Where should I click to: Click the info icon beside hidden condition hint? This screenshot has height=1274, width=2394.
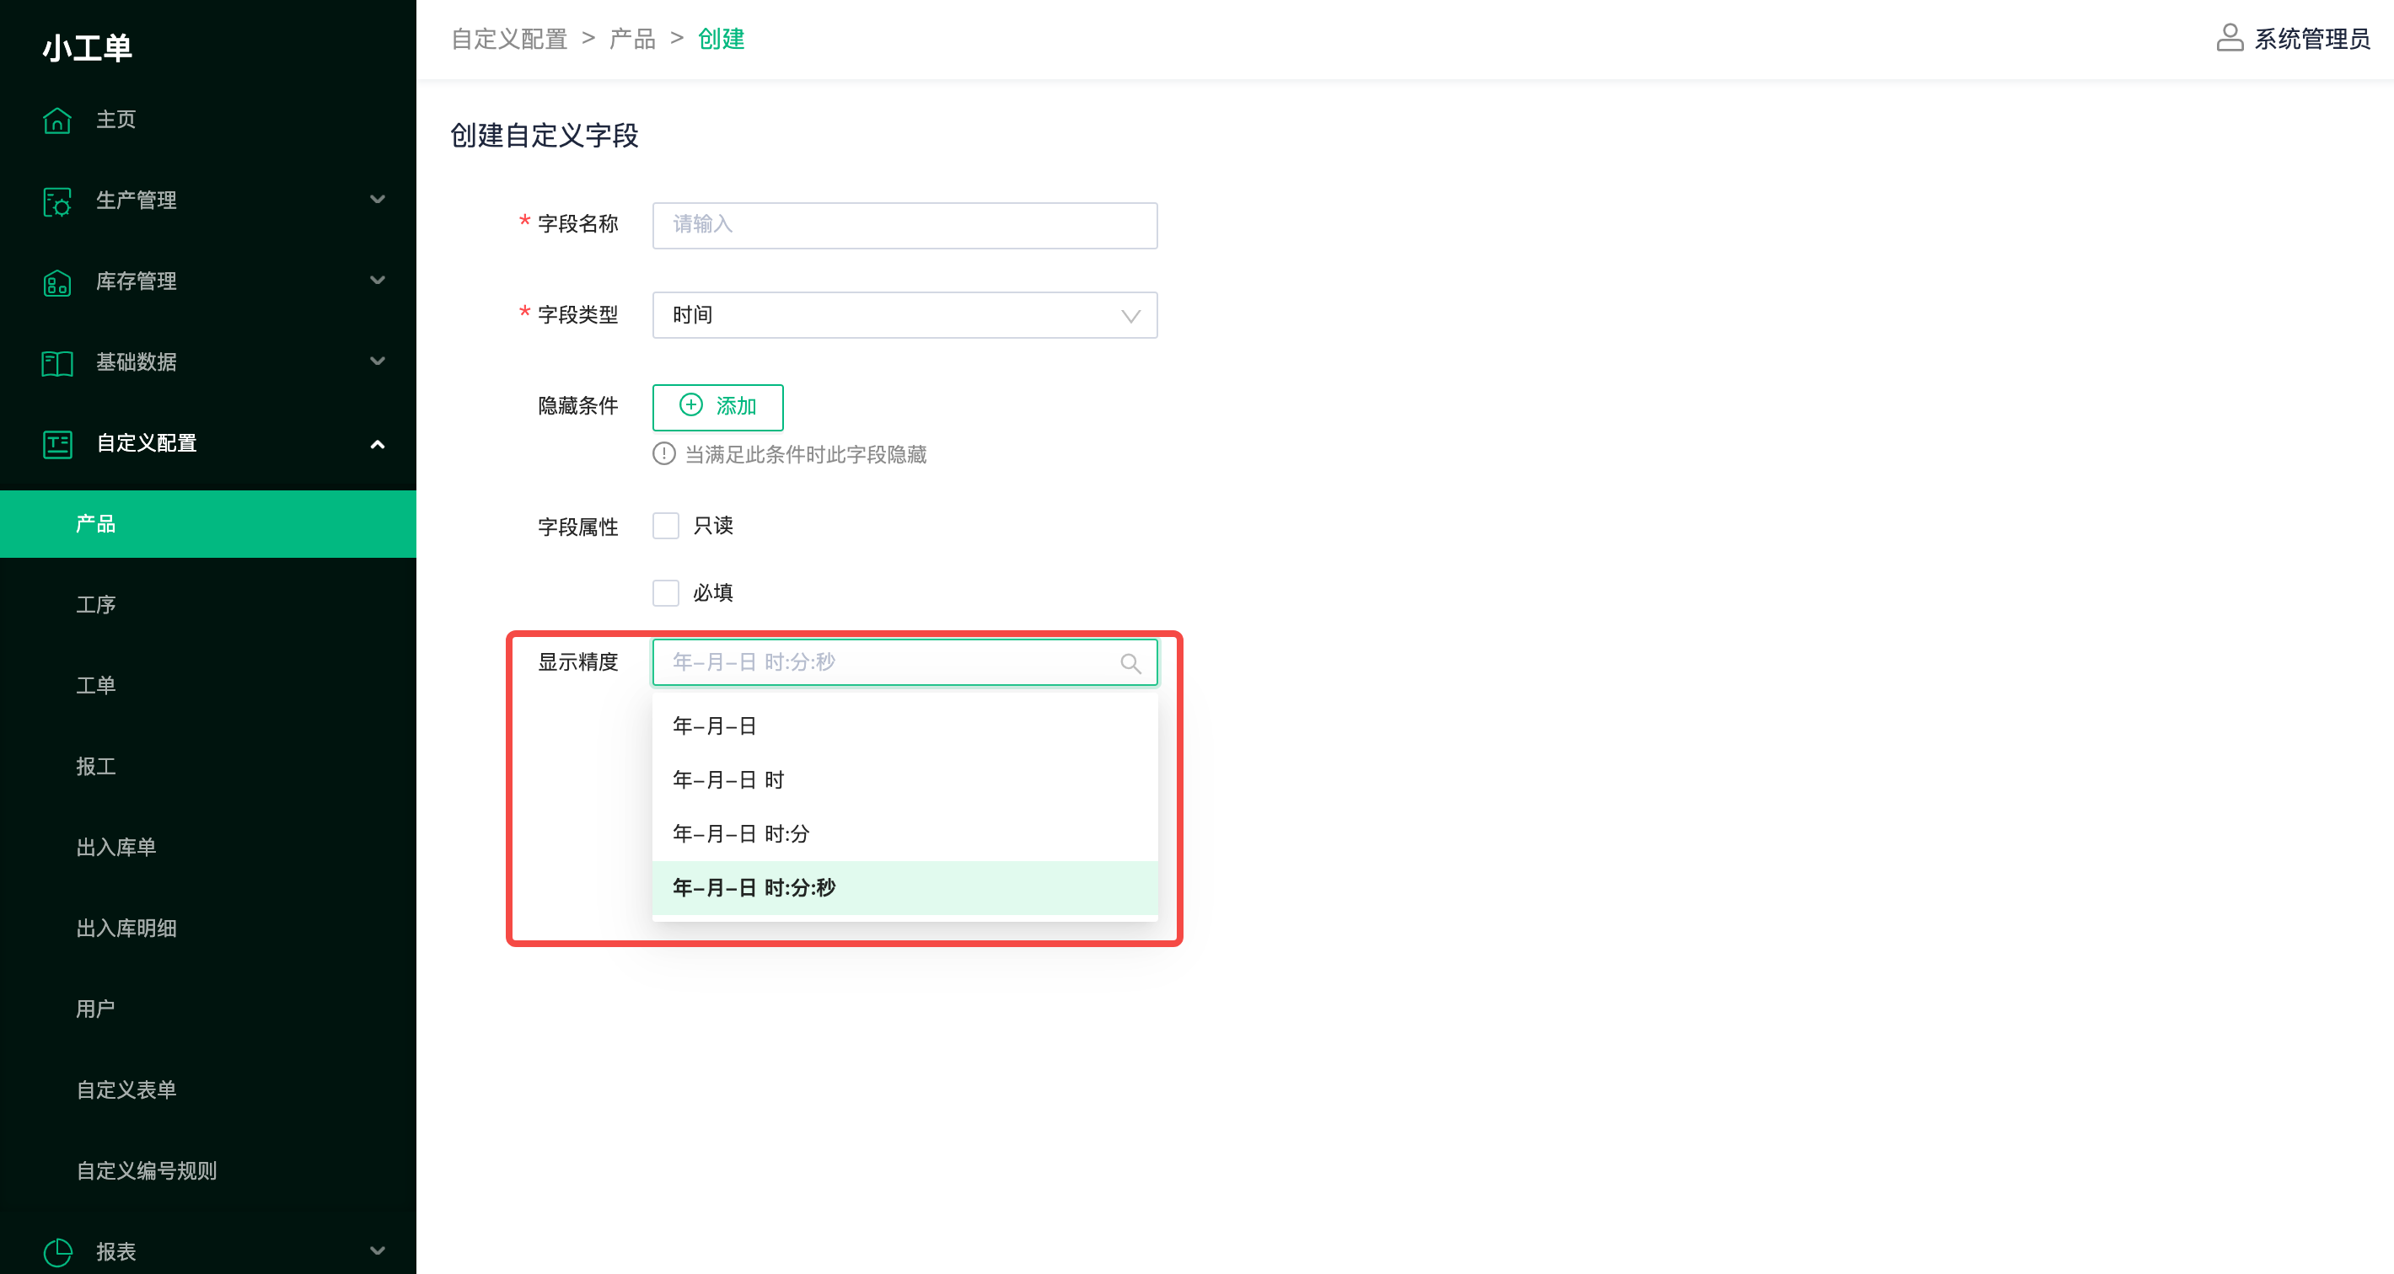click(x=663, y=454)
